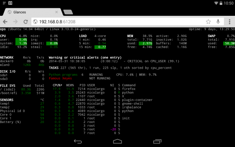
Task: Select the gnome-shell process
Action: click(132, 104)
